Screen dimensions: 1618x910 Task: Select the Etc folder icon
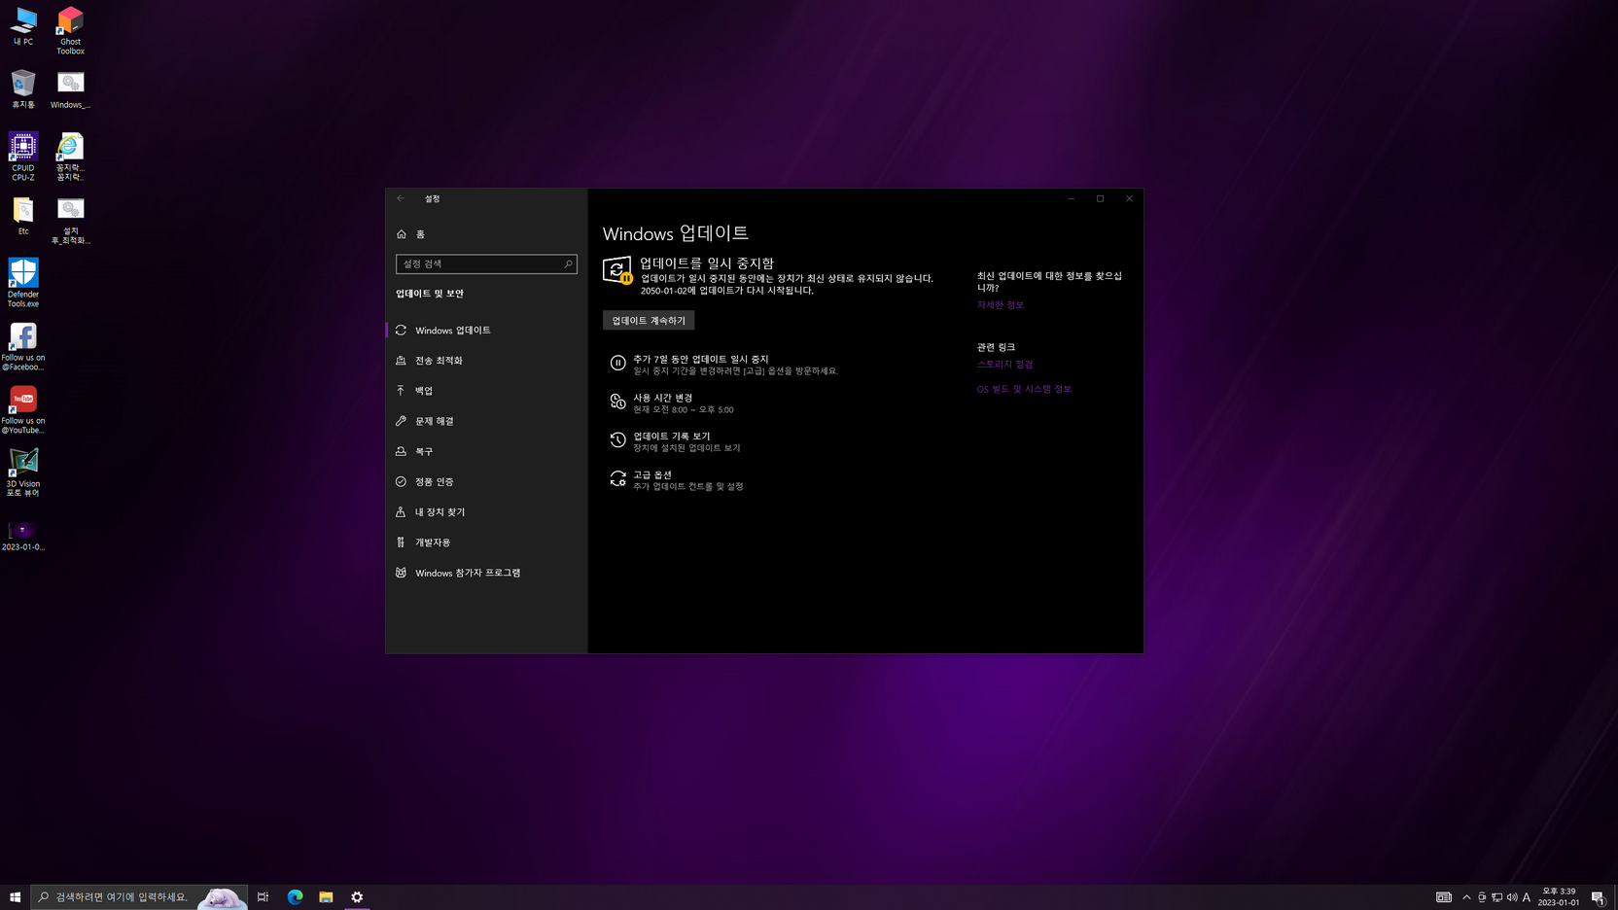pyautogui.click(x=23, y=216)
